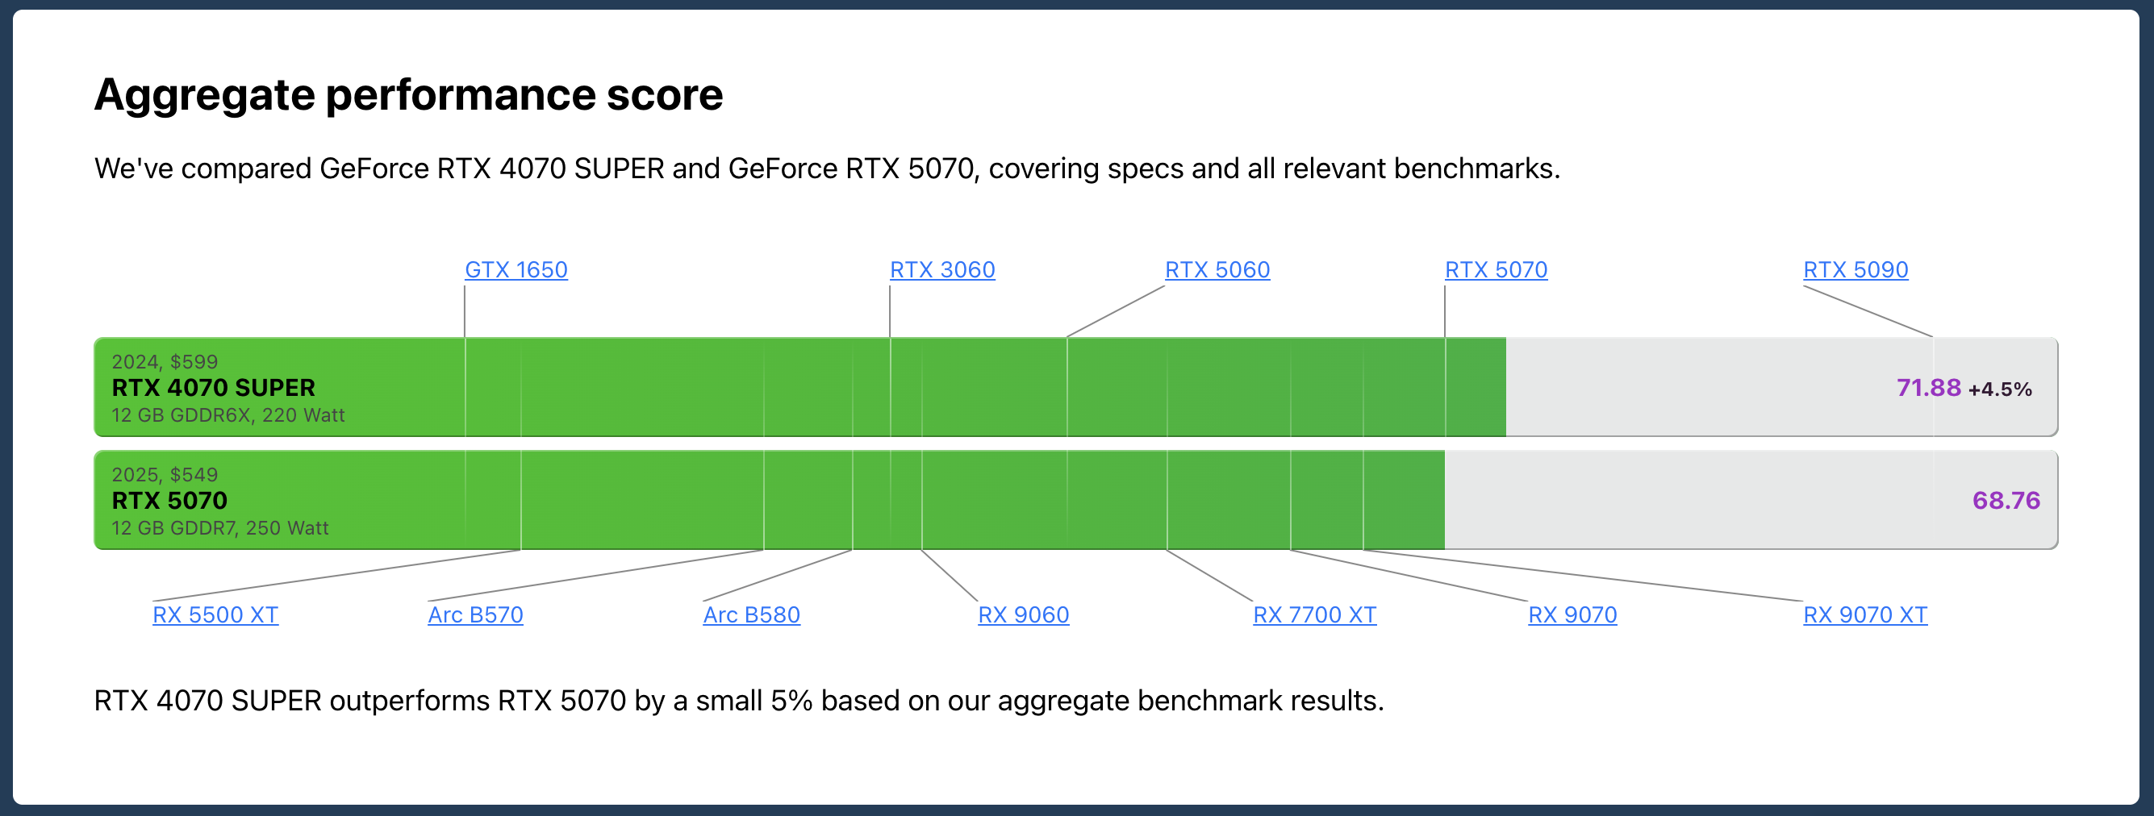This screenshot has width=2154, height=816.
Task: Visit the RX 9070 XT link
Action: coord(1864,615)
